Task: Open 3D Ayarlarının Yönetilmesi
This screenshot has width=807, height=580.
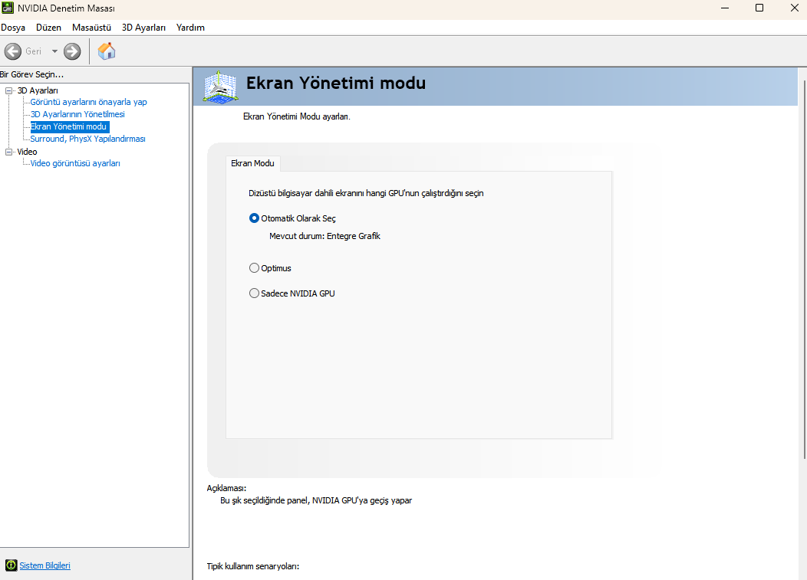Action: [x=77, y=114]
